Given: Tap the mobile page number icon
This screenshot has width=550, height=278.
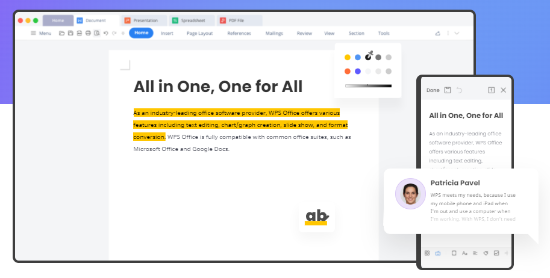Looking at the screenshot, I should pos(492,90).
